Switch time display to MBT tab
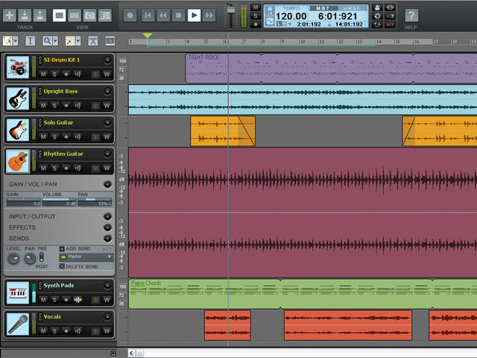 tap(323, 8)
